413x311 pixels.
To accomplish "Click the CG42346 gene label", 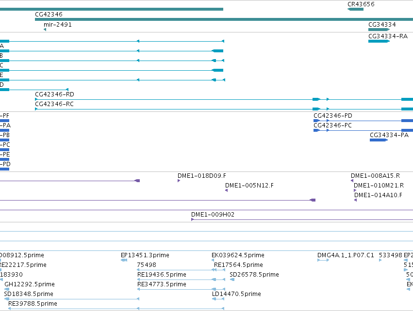I will pos(49,14).
